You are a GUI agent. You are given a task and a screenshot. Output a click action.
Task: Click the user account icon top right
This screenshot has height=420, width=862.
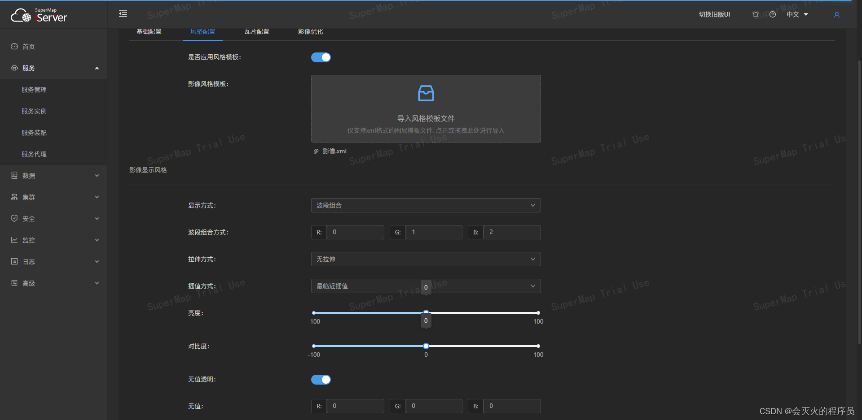[836, 15]
